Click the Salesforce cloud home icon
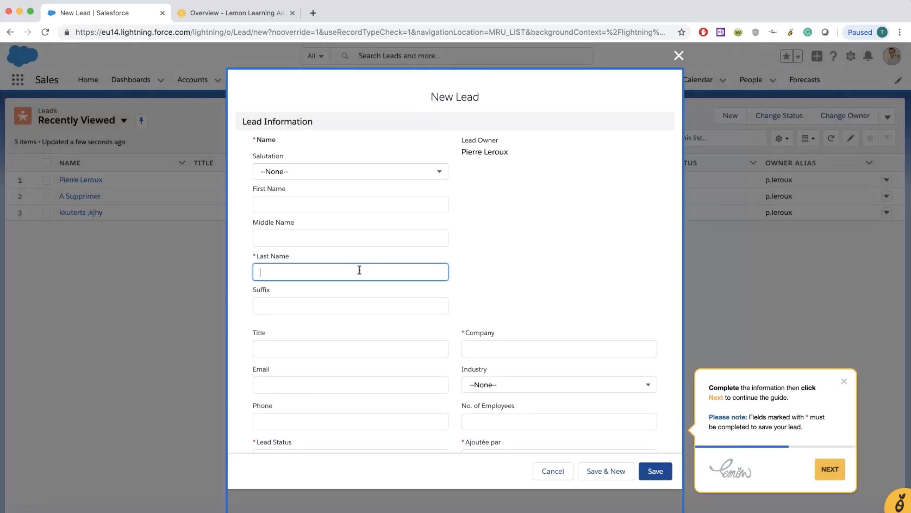 (23, 56)
